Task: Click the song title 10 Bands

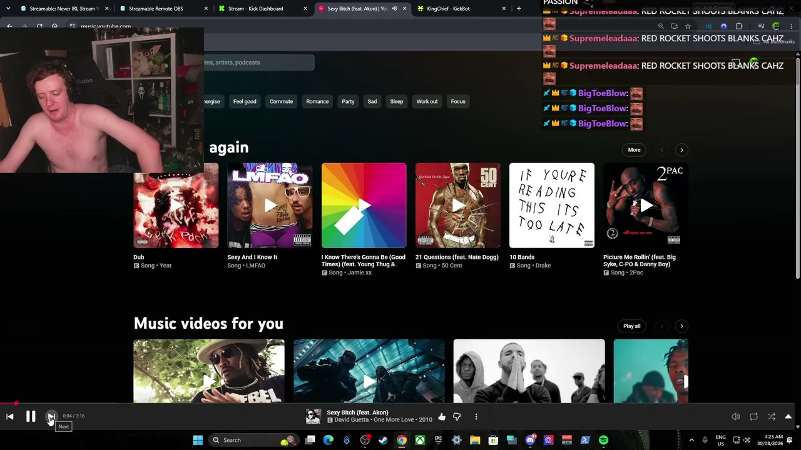Action: pos(522,257)
